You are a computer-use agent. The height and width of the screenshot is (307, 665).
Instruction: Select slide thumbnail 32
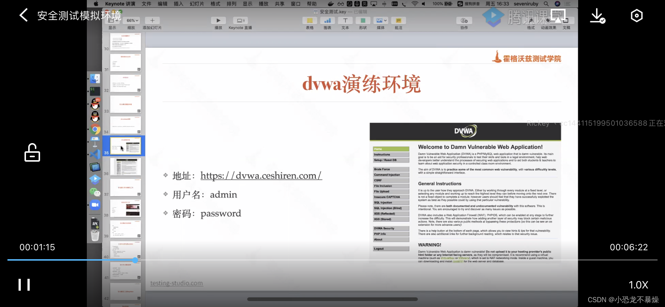125,83
